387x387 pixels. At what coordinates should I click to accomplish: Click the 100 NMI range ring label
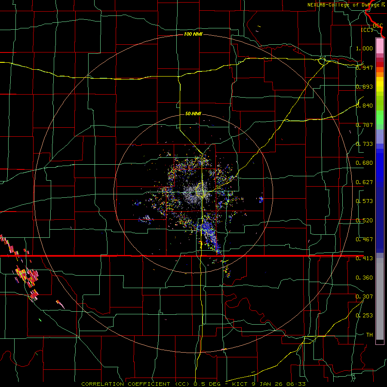(x=193, y=34)
